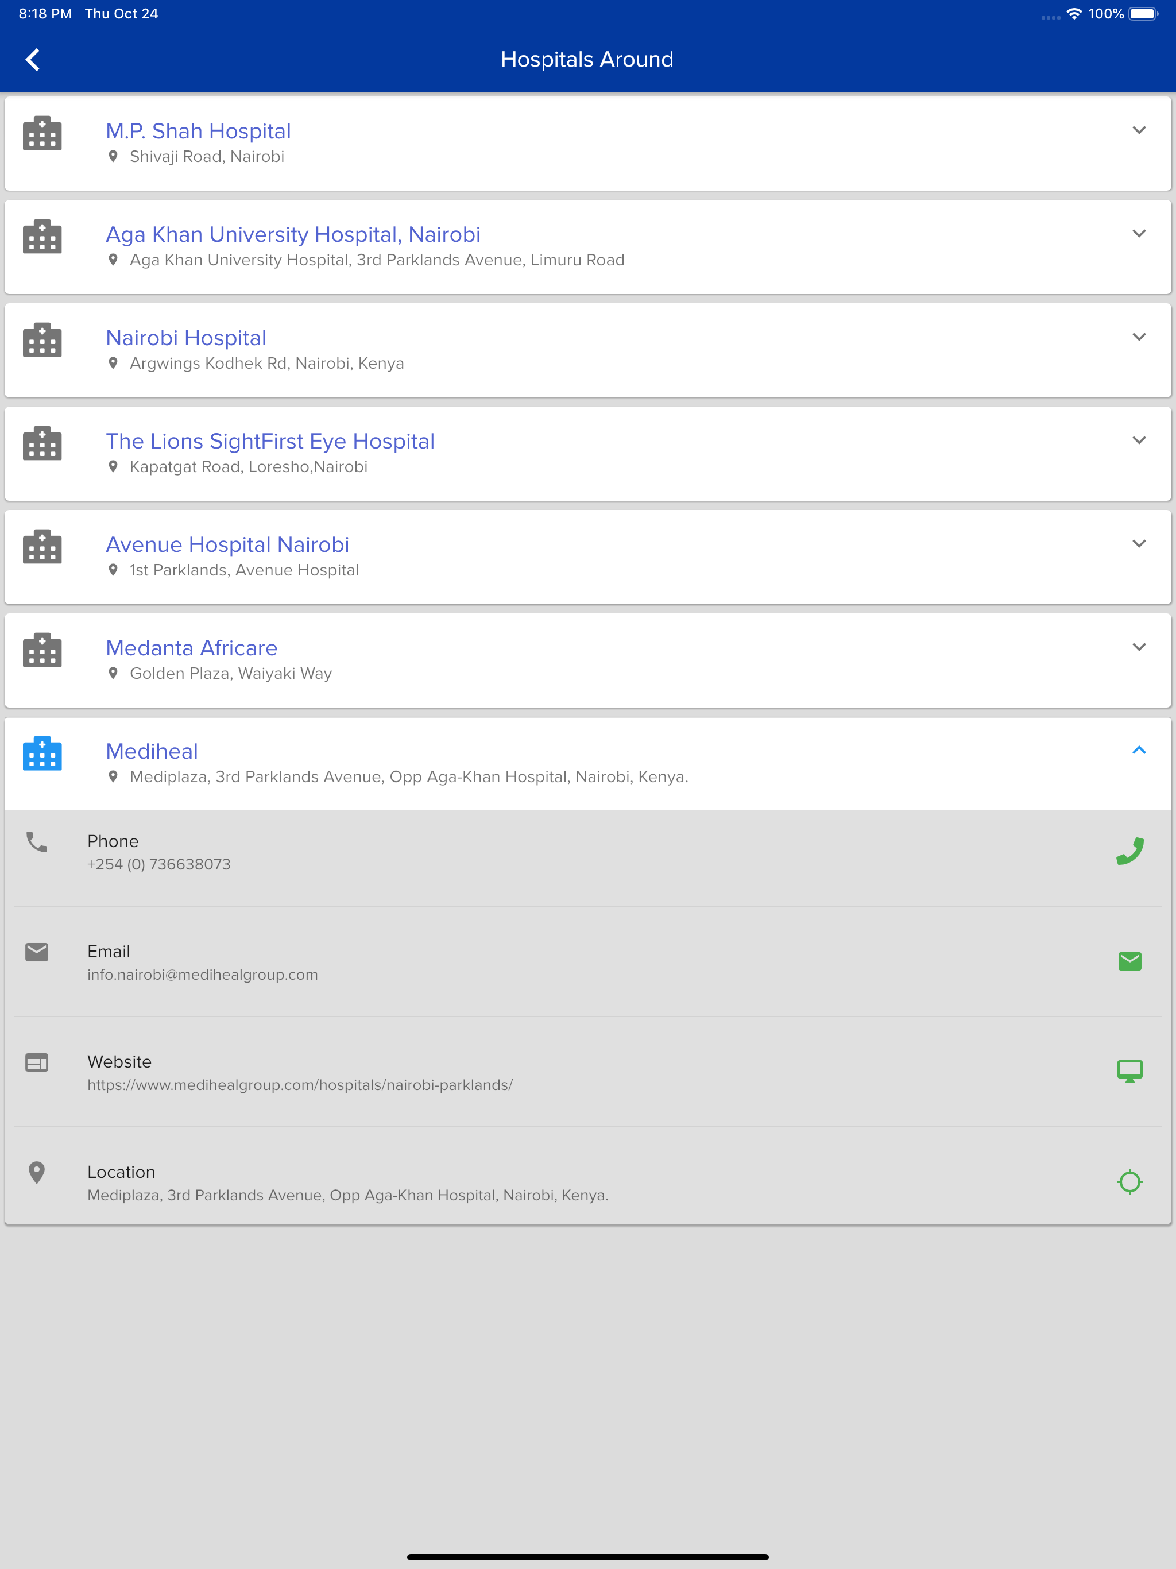
Task: Tap the pin icon beside Golden Plaza address
Action: 113,674
